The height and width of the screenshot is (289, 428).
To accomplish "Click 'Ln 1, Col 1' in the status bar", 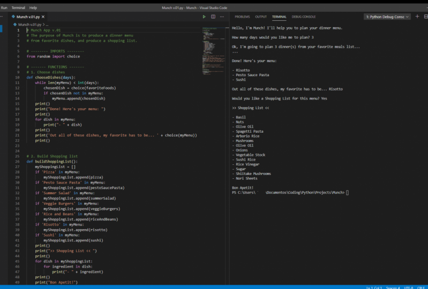I will (374, 287).
